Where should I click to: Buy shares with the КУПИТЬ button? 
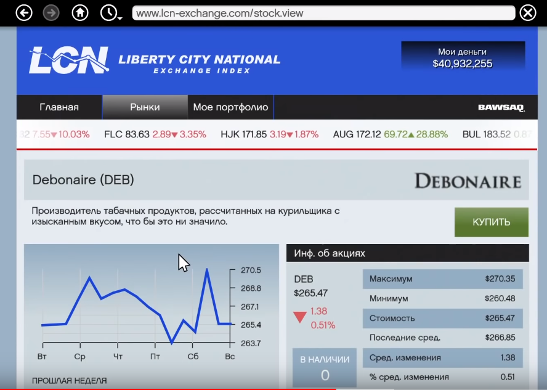click(x=491, y=222)
